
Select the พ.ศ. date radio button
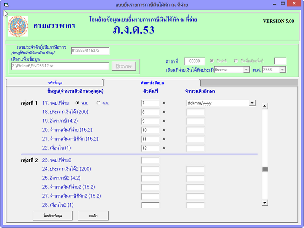[x=77, y=103]
